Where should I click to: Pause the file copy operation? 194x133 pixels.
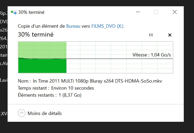click(x=151, y=35)
